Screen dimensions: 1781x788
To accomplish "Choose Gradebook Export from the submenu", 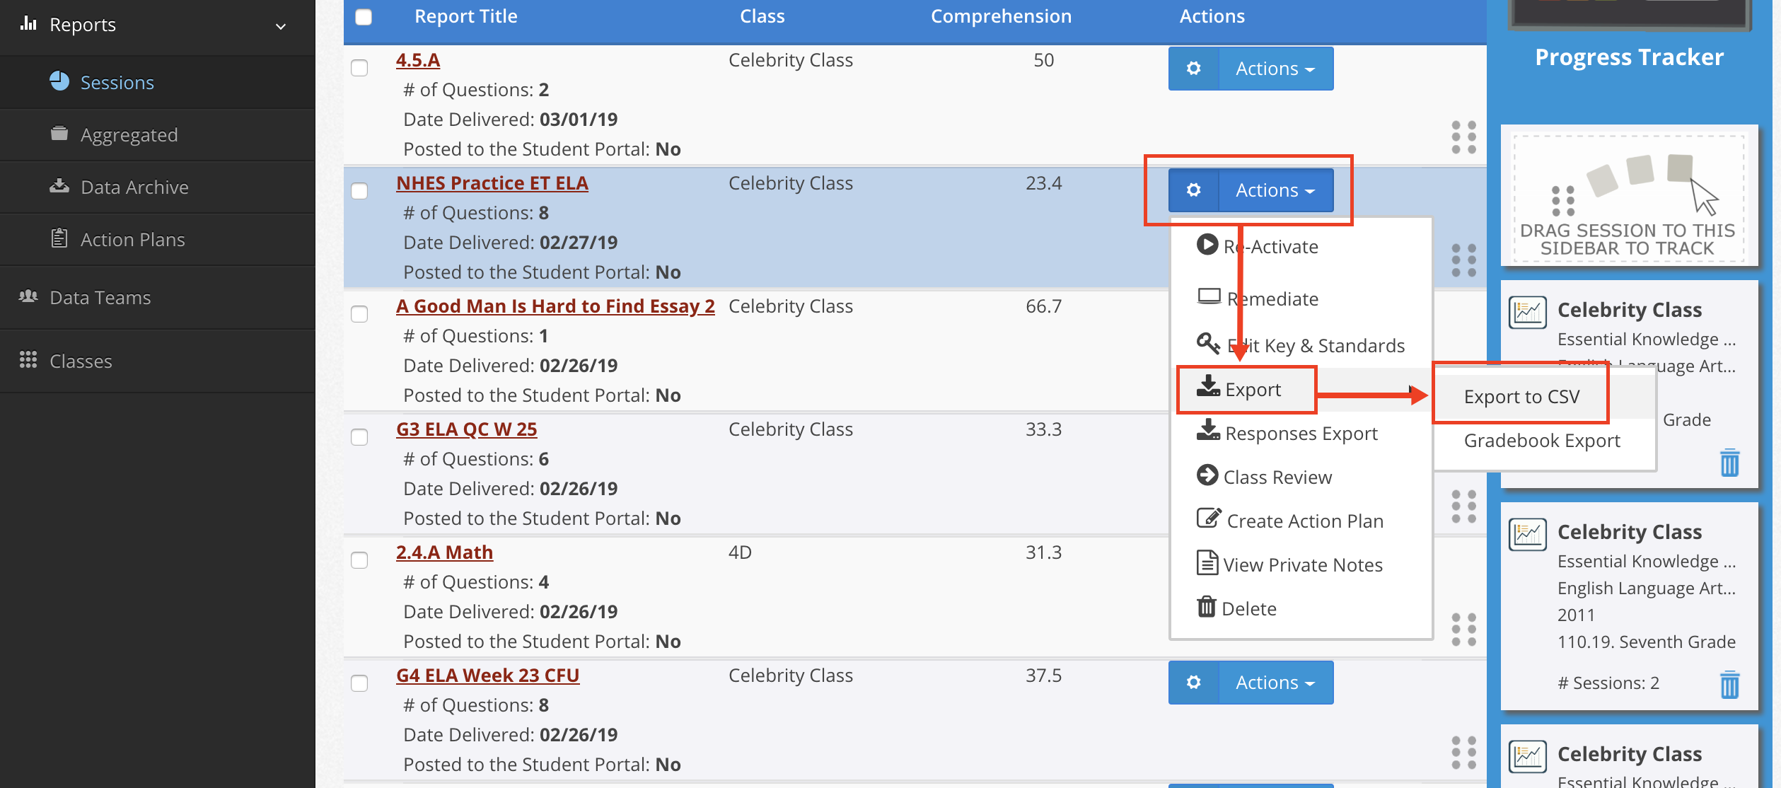I will [1541, 441].
